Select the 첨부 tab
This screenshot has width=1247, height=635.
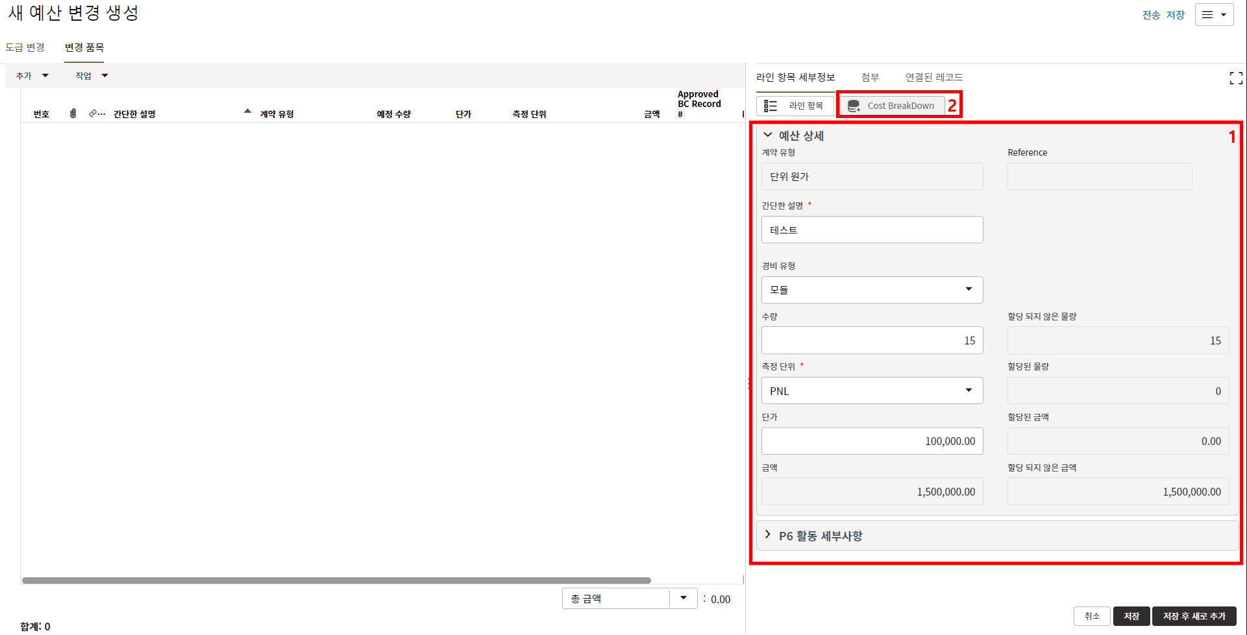coord(870,77)
